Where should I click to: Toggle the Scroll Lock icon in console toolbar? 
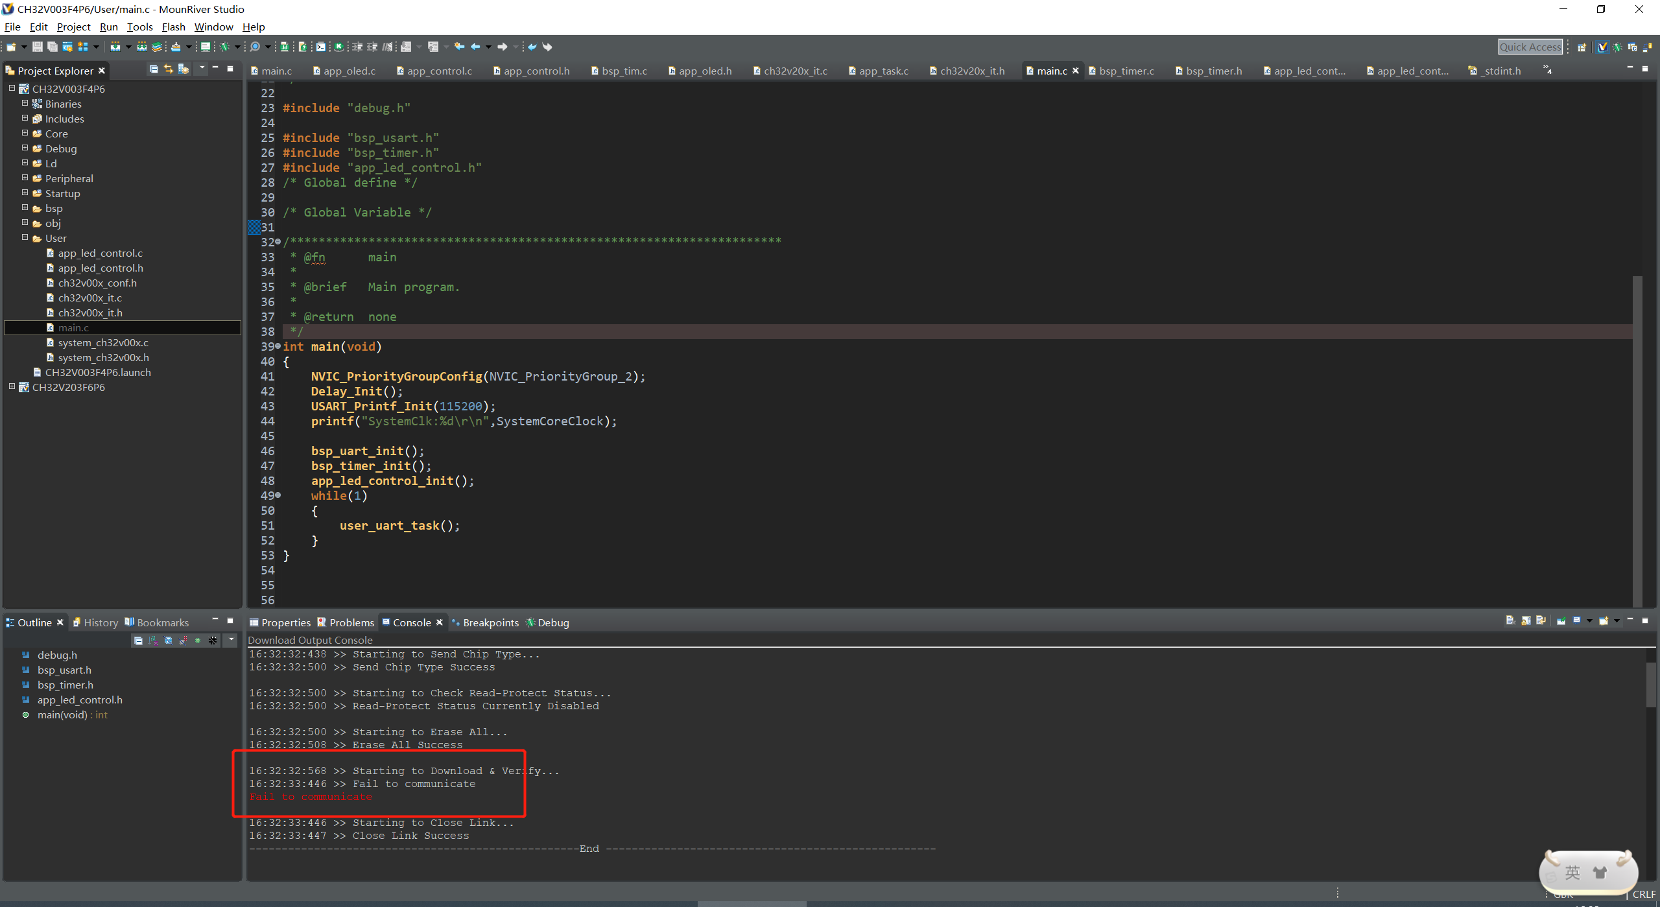[x=1526, y=620]
